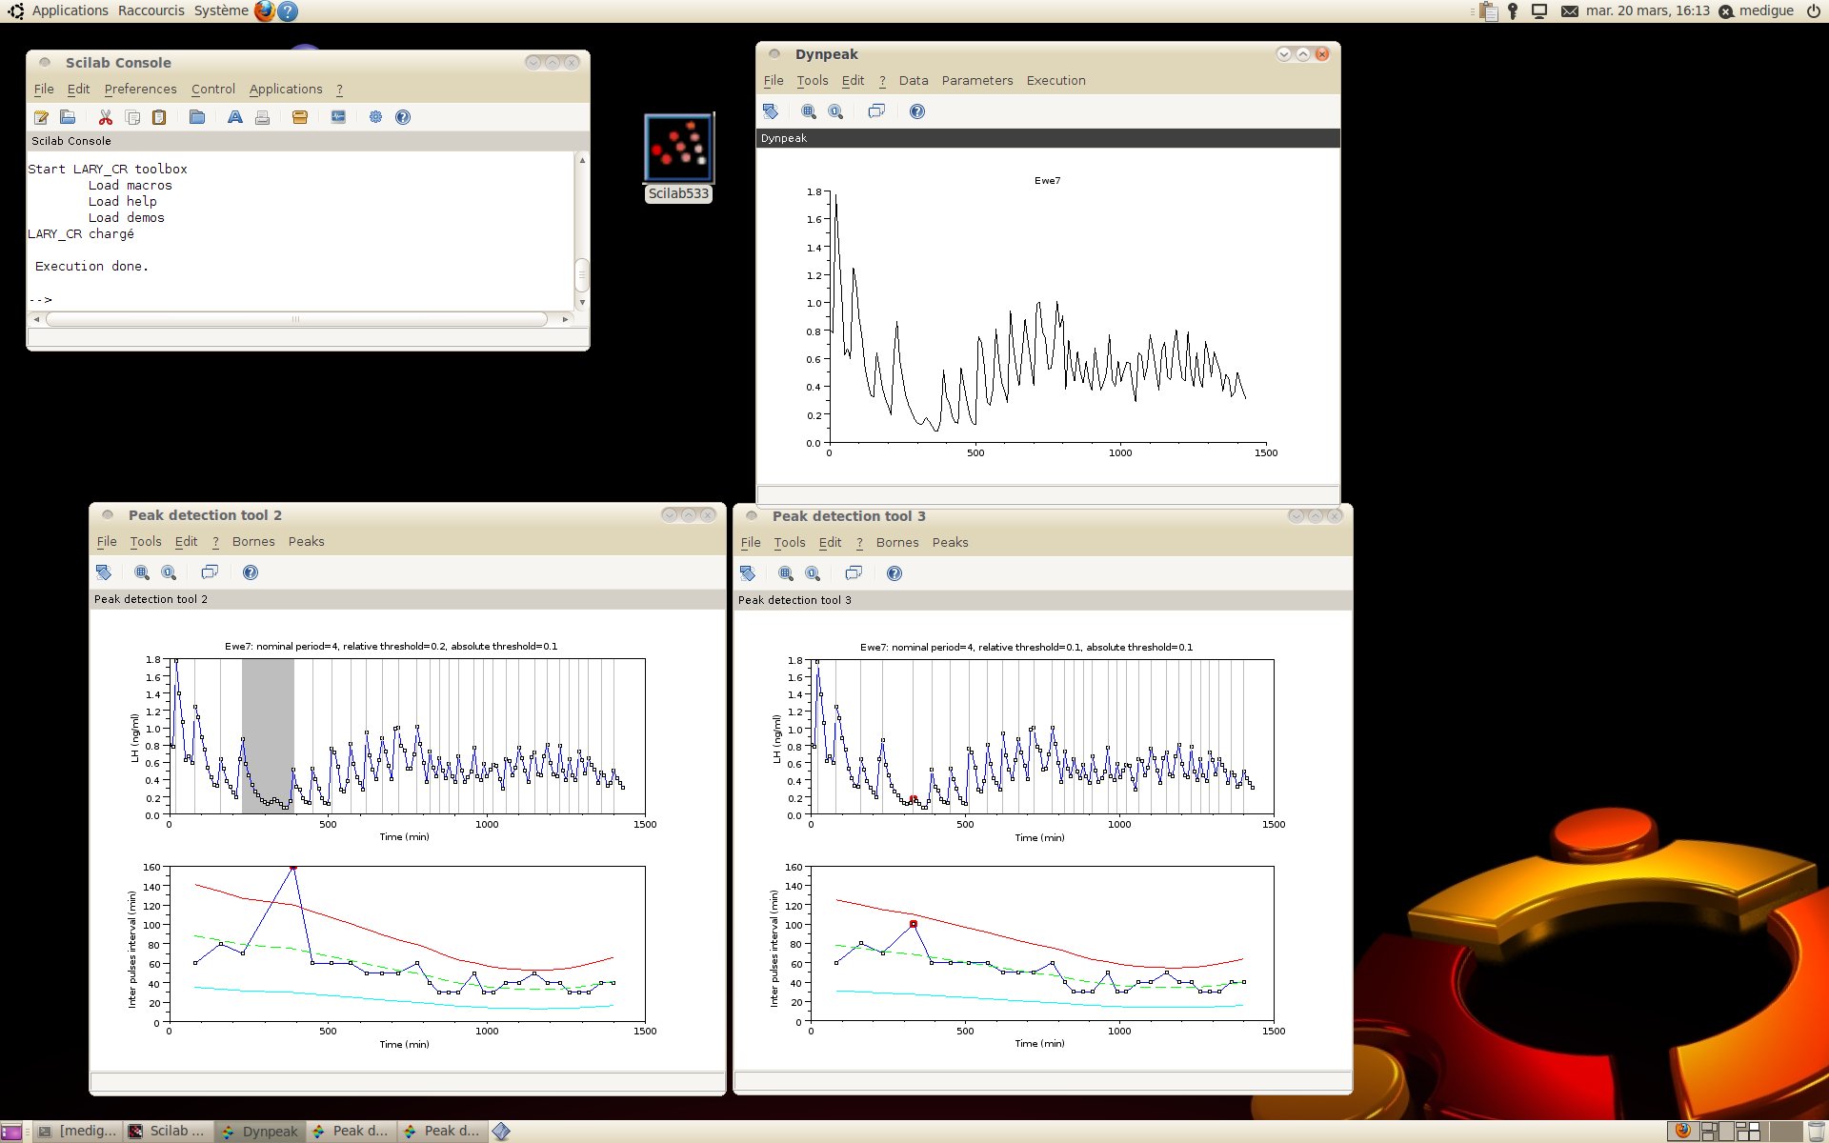Switch to Dynpeak in the taskbar

tap(259, 1132)
